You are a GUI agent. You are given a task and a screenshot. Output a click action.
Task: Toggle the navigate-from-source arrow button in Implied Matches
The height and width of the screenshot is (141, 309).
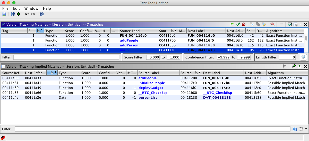tap(294, 66)
